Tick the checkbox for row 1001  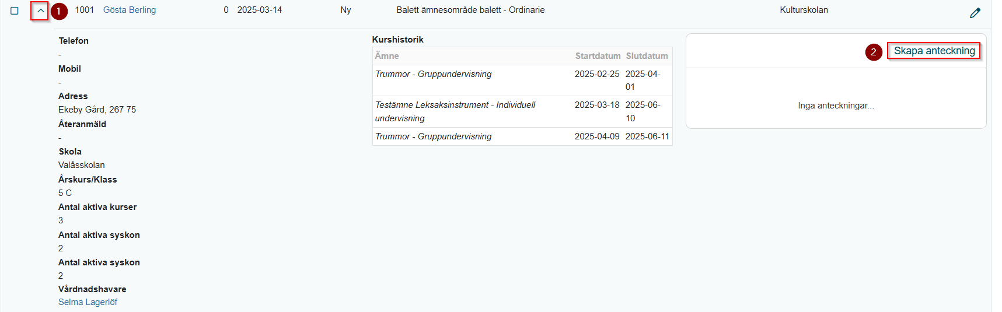click(x=15, y=10)
